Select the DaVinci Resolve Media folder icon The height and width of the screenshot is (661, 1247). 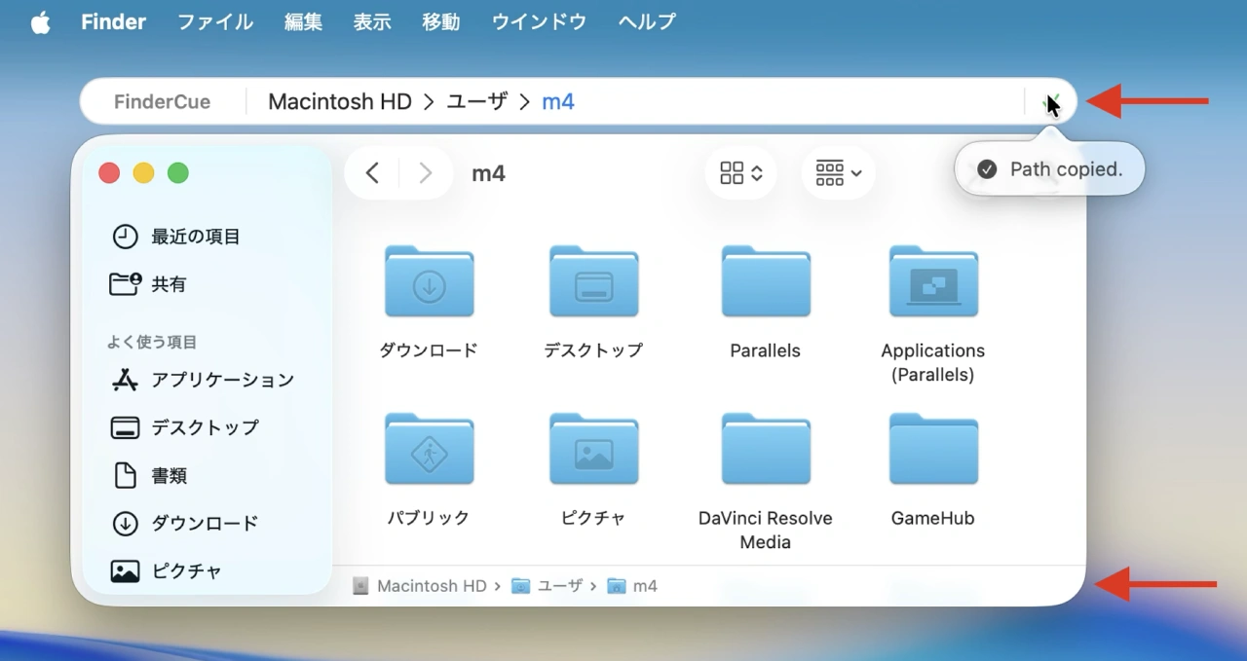coord(766,449)
